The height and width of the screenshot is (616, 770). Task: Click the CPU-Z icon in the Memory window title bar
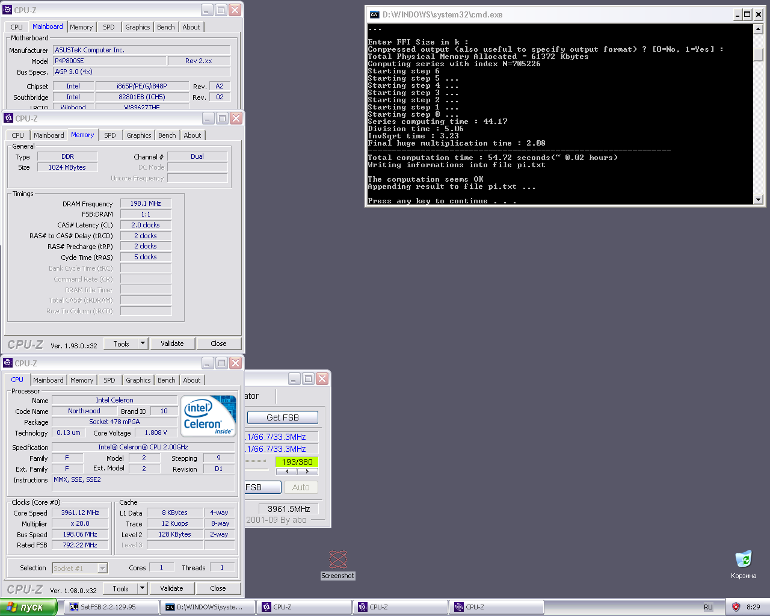[8, 118]
